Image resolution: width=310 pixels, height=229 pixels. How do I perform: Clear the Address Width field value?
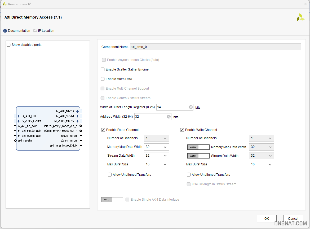coord(169,117)
